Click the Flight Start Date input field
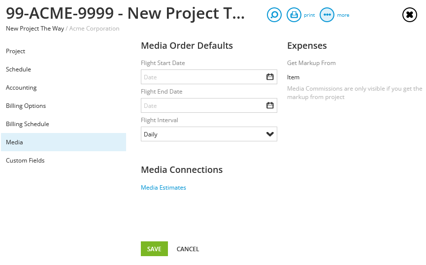 [209, 77]
